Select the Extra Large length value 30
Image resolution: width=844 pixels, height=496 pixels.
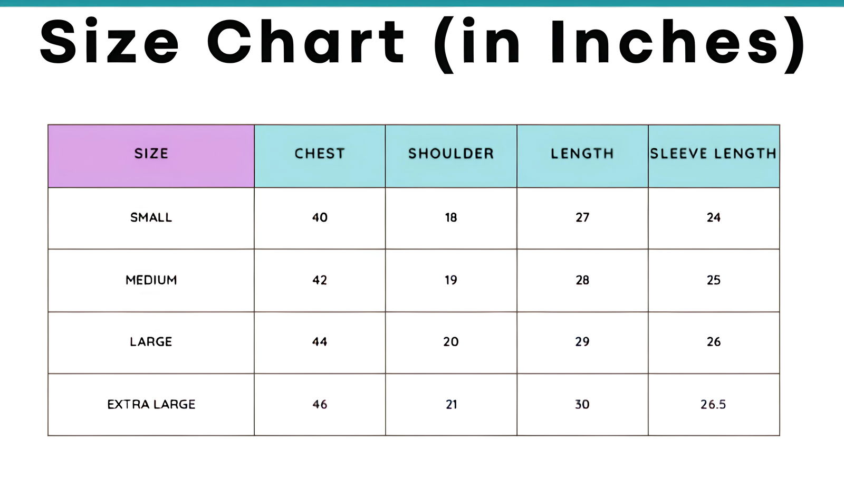(582, 405)
